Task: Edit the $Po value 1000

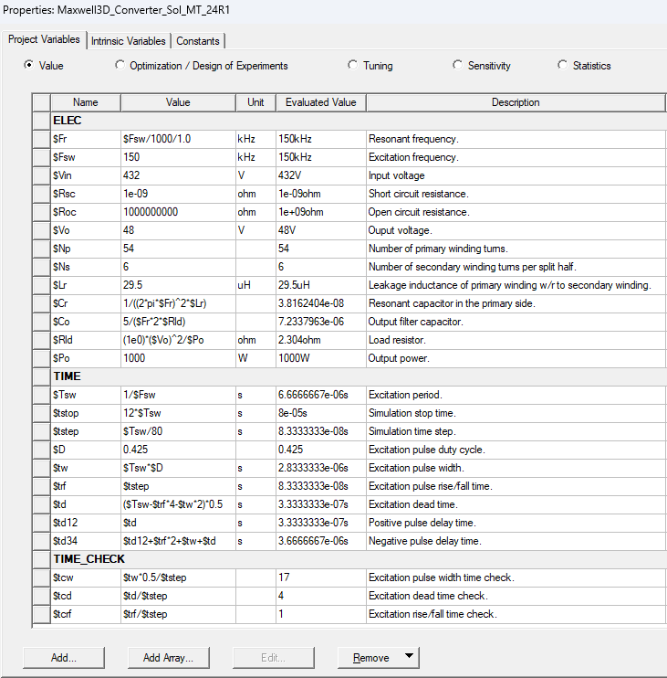Action: point(178,358)
